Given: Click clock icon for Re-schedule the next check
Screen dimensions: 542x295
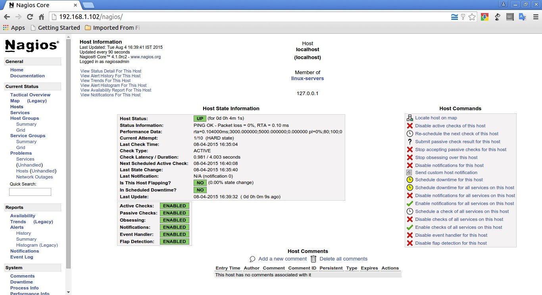Looking at the screenshot, I should tap(410, 134).
